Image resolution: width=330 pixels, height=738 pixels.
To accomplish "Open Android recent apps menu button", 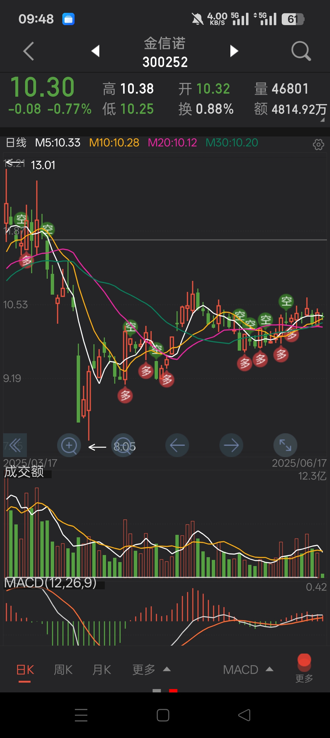I will click(x=81, y=715).
